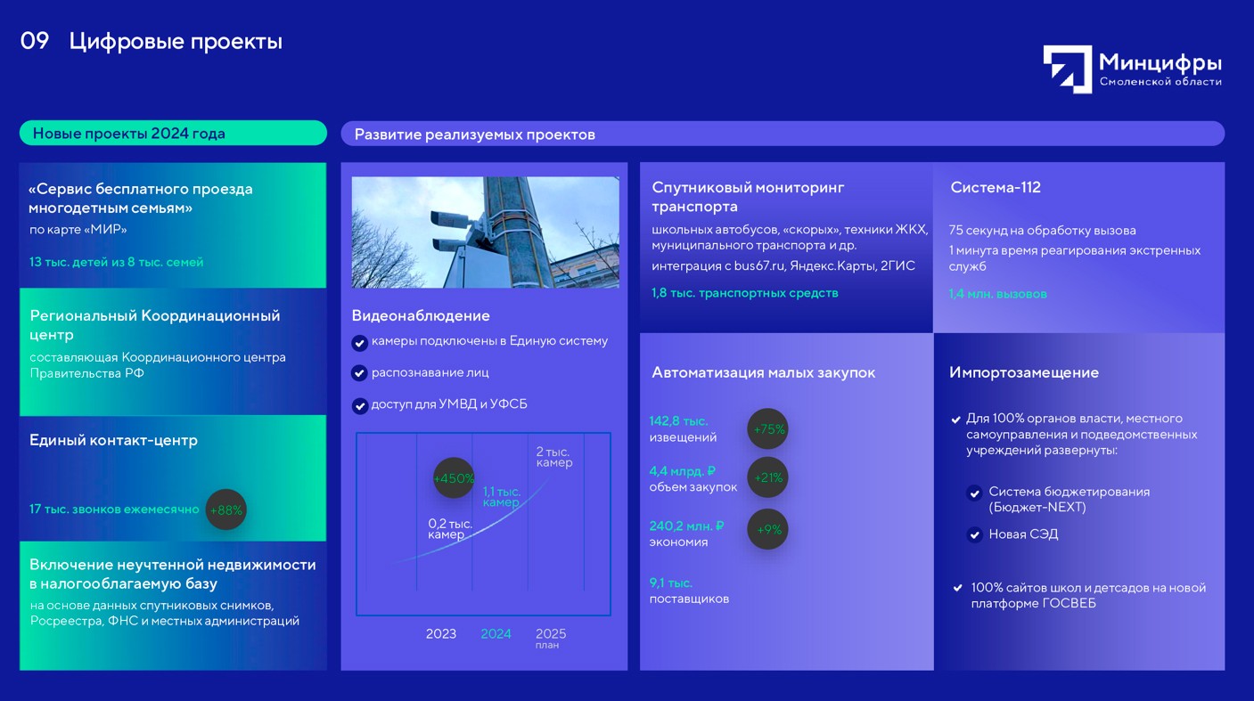The height and width of the screenshot is (701, 1254).
Task: Click the Импортозамещение heading
Action: click(1024, 372)
